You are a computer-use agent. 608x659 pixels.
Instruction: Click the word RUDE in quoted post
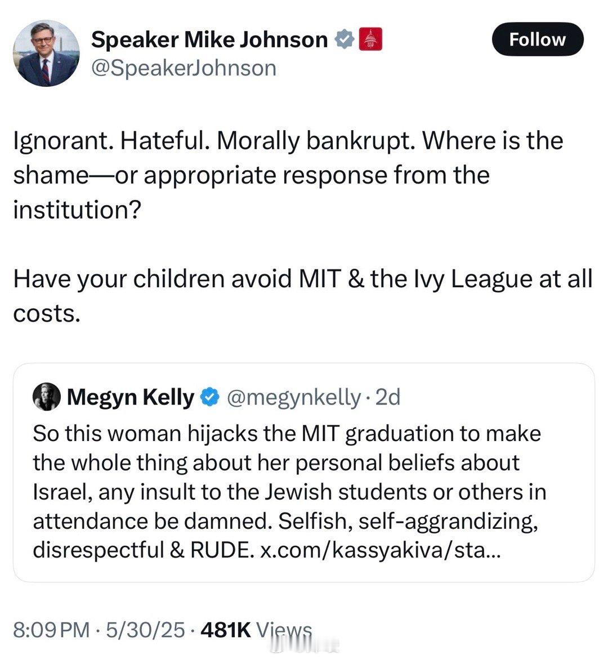(220, 550)
